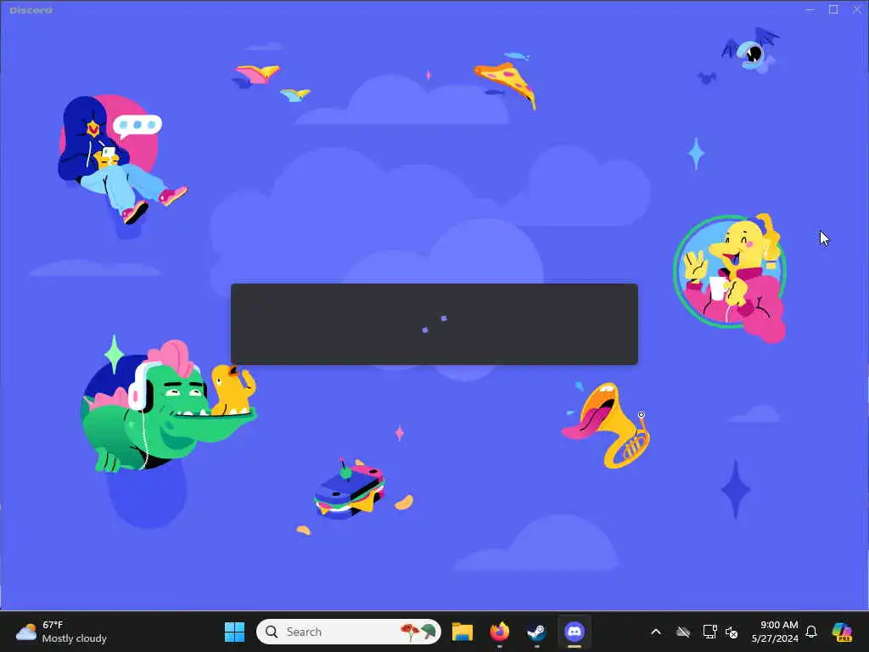This screenshot has width=869, height=652.
Task: Launch Firefox from the taskbar
Action: (499, 632)
